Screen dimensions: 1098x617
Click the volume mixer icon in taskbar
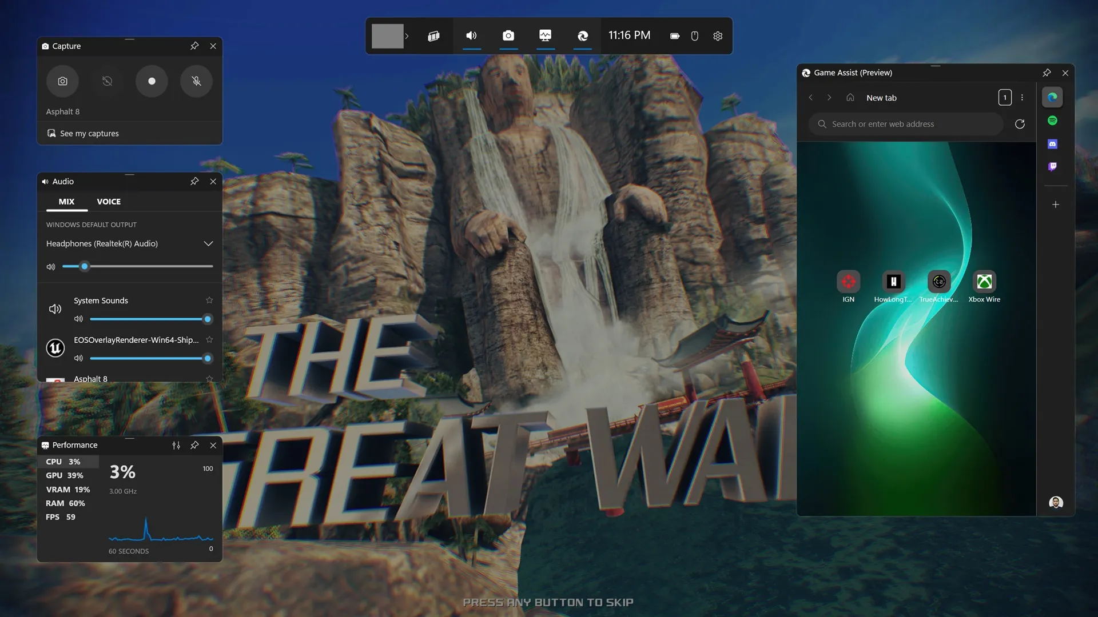[472, 35]
